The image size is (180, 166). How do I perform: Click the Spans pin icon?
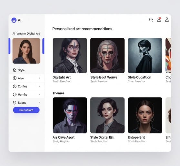click(x=15, y=103)
